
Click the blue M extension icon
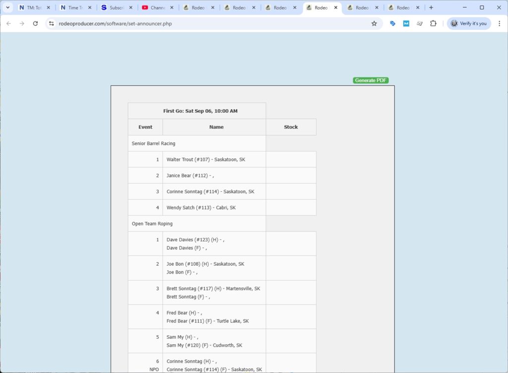[406, 23]
